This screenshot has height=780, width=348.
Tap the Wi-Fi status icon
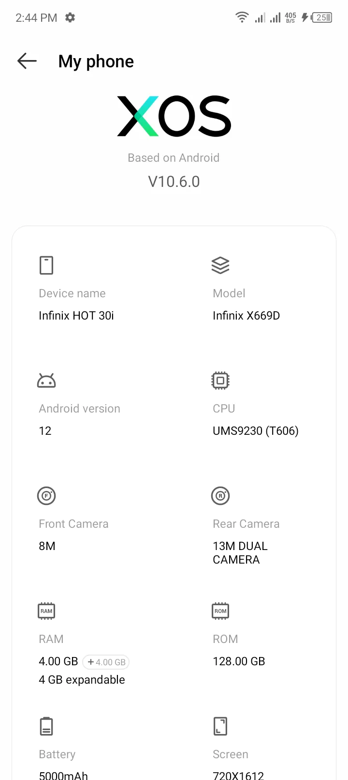(x=242, y=17)
